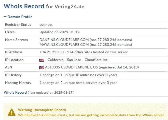Screen dimensions: 168x120
Task: Click the IP address 104.21.22.230
Action: click(51, 52)
